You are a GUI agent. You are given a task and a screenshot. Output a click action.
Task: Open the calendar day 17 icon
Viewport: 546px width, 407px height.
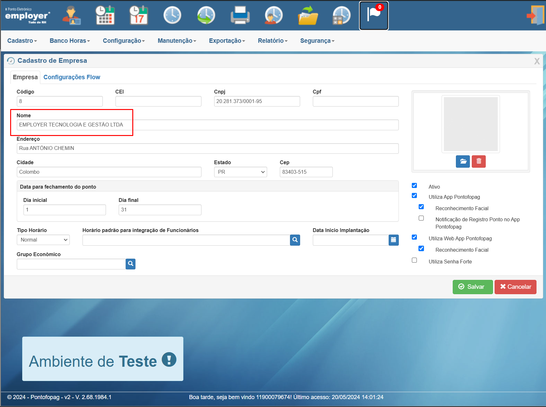click(139, 15)
